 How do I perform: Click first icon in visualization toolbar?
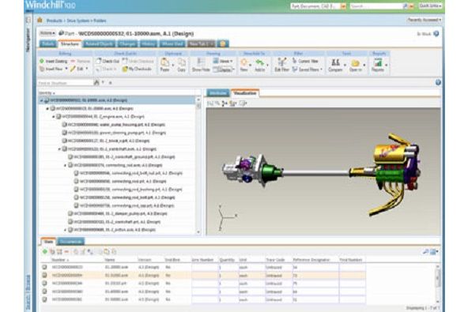[210, 103]
